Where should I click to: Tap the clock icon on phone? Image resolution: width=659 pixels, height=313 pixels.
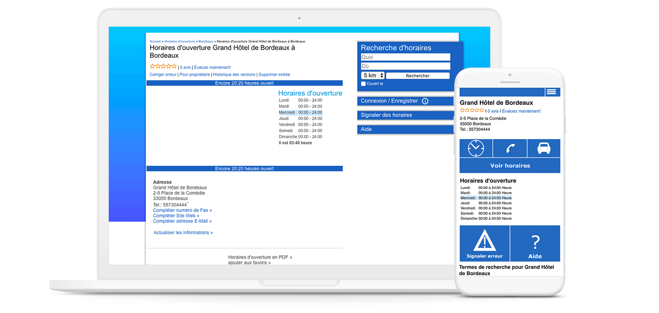click(x=476, y=148)
